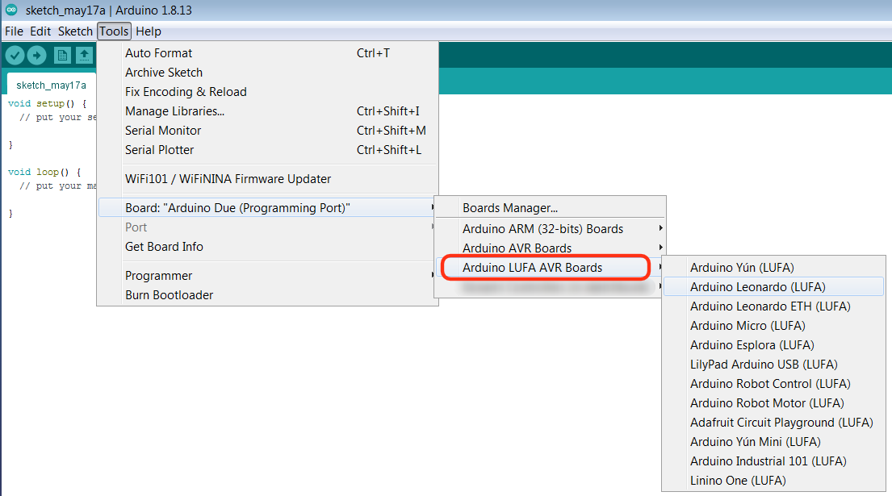Click the 'void loop() {' code line

pos(44,172)
